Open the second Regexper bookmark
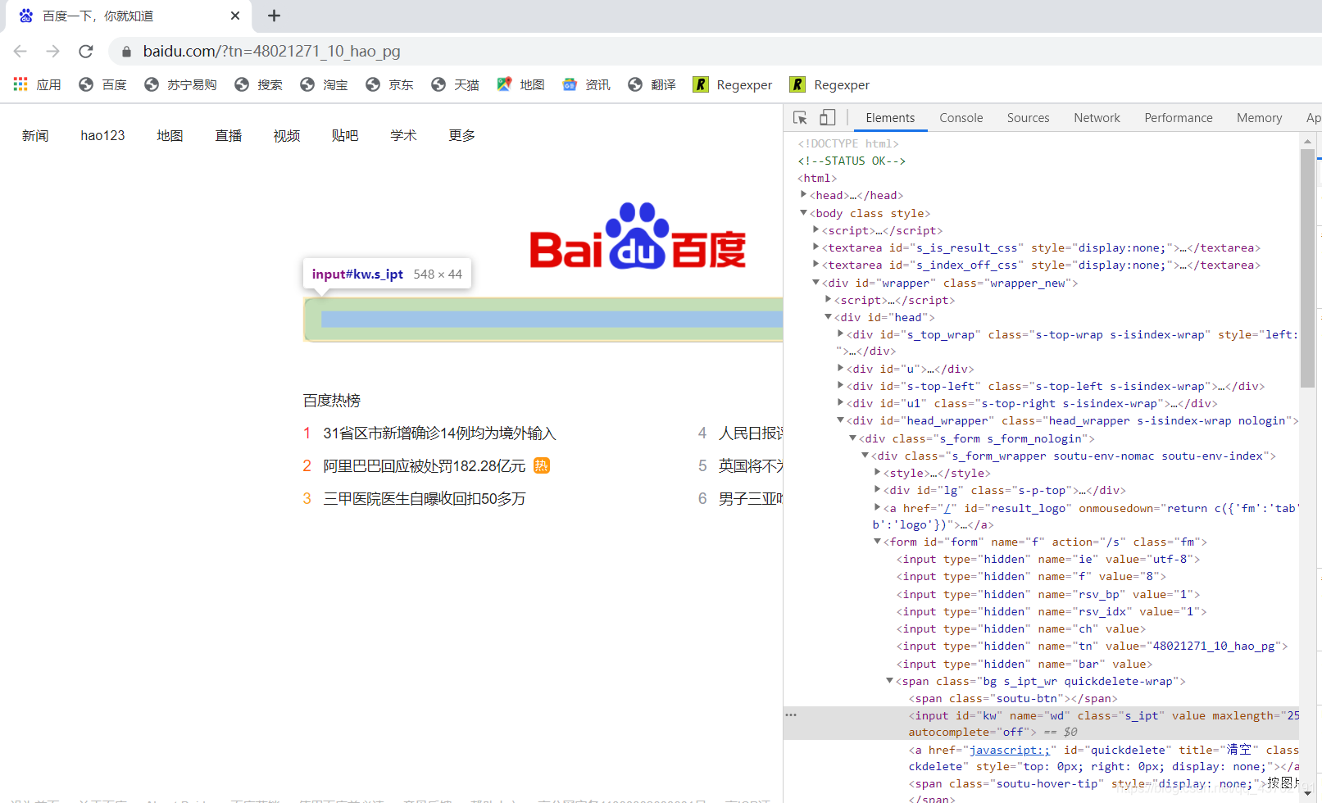 [x=829, y=84]
